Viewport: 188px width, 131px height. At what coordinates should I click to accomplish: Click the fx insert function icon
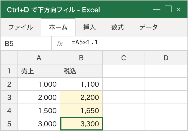60,43
